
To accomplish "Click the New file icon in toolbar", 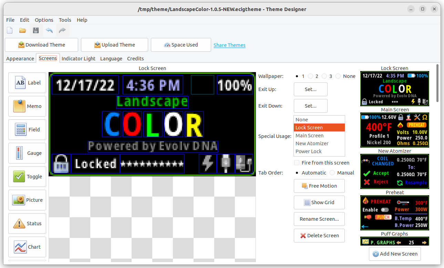I will [10, 31].
